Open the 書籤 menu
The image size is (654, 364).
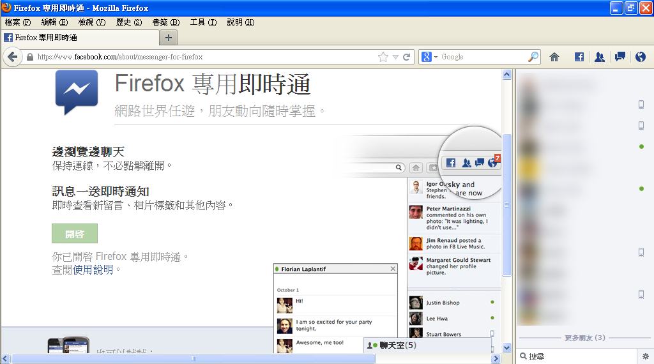click(166, 22)
